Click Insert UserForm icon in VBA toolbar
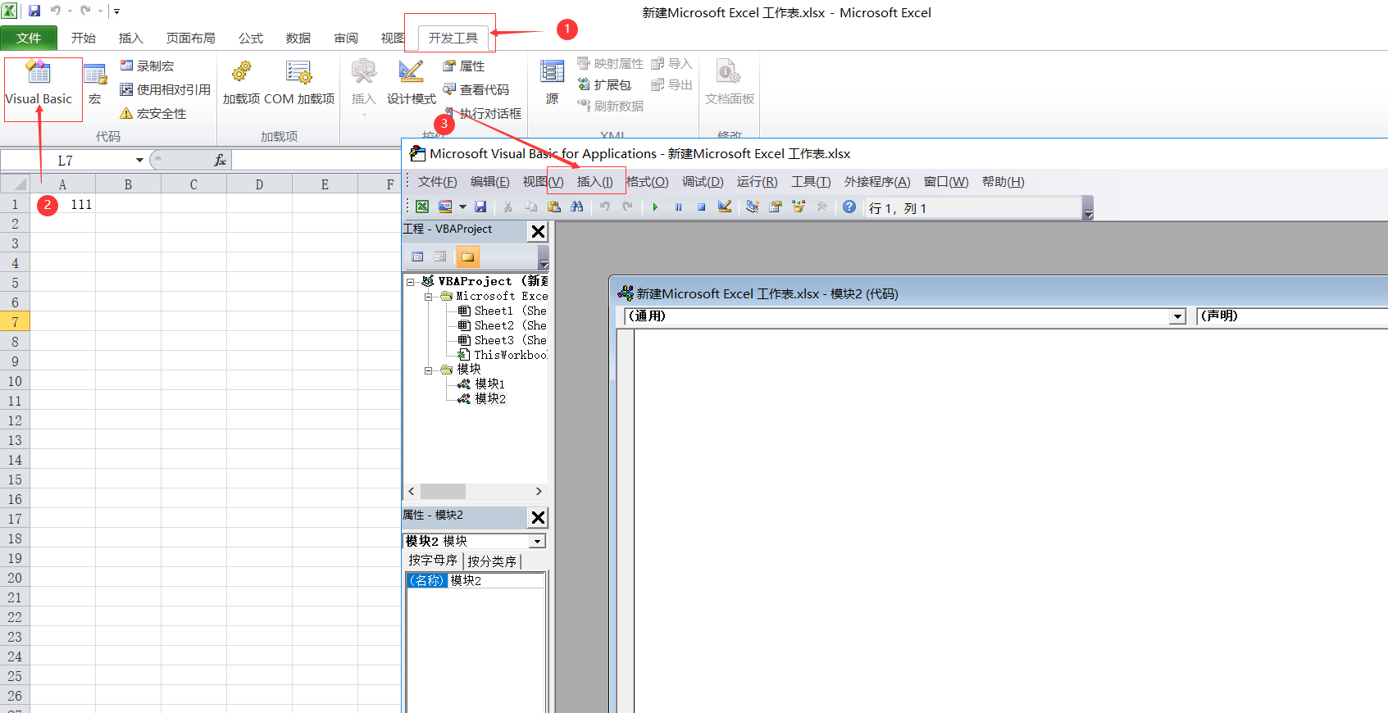The image size is (1388, 713). (445, 207)
